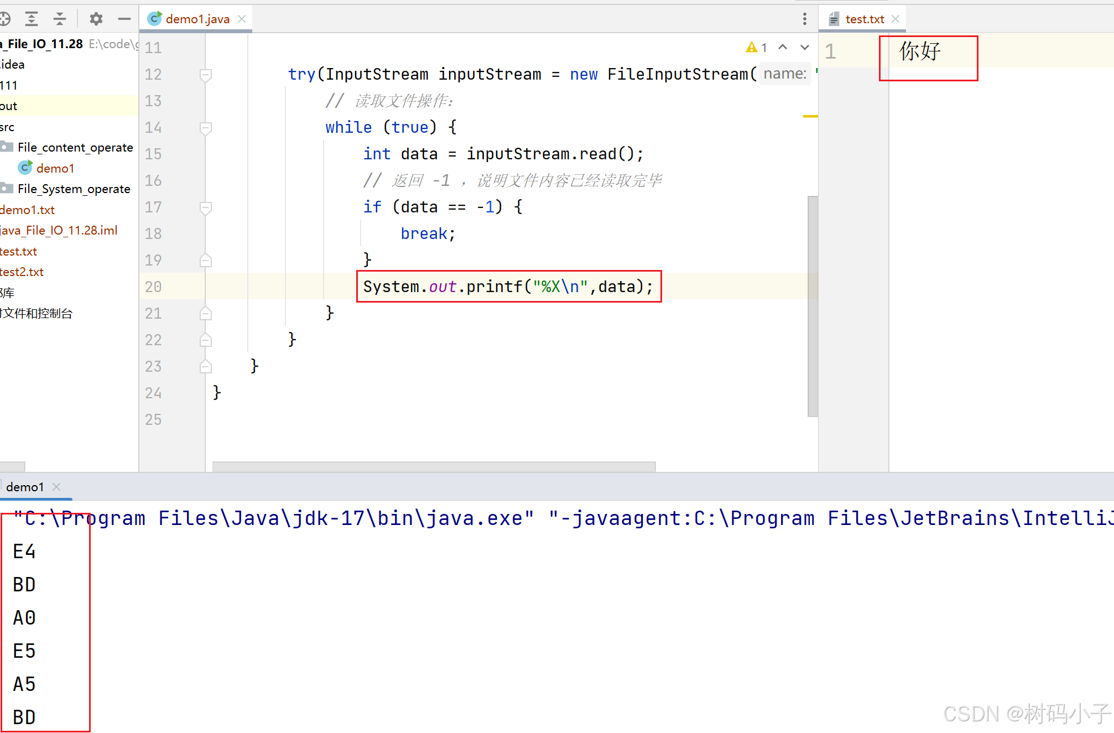Hide the project panel with the minus icon

124,19
